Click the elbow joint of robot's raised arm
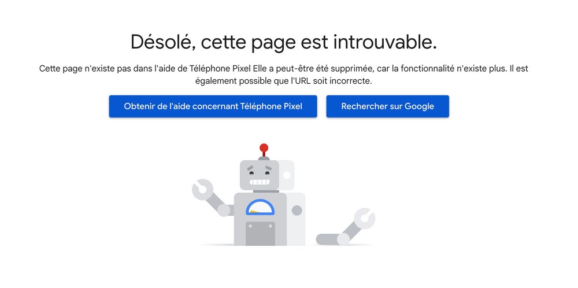Screen dimensions: 578x288 [223, 210]
